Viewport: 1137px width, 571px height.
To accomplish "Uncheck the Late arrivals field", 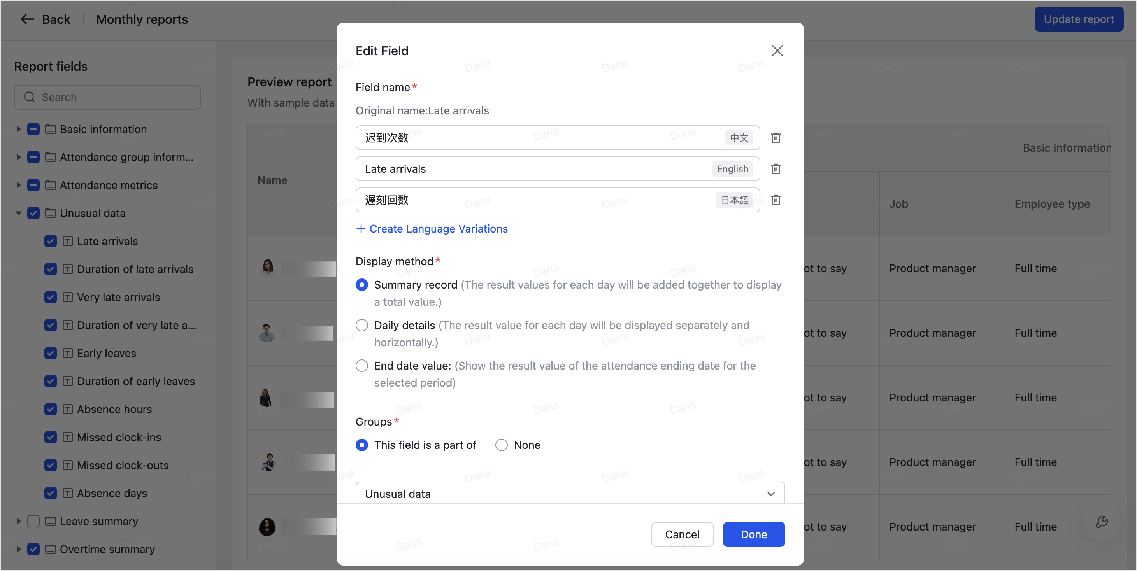I will [x=50, y=241].
